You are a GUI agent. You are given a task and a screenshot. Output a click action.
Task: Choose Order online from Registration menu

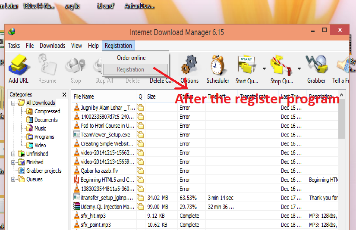point(136,58)
